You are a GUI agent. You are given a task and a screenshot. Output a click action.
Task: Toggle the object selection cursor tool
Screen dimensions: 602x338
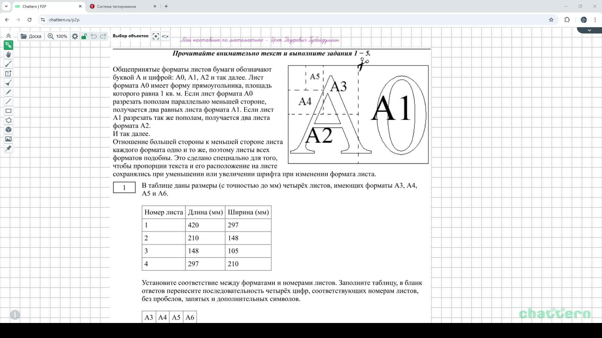[8, 45]
